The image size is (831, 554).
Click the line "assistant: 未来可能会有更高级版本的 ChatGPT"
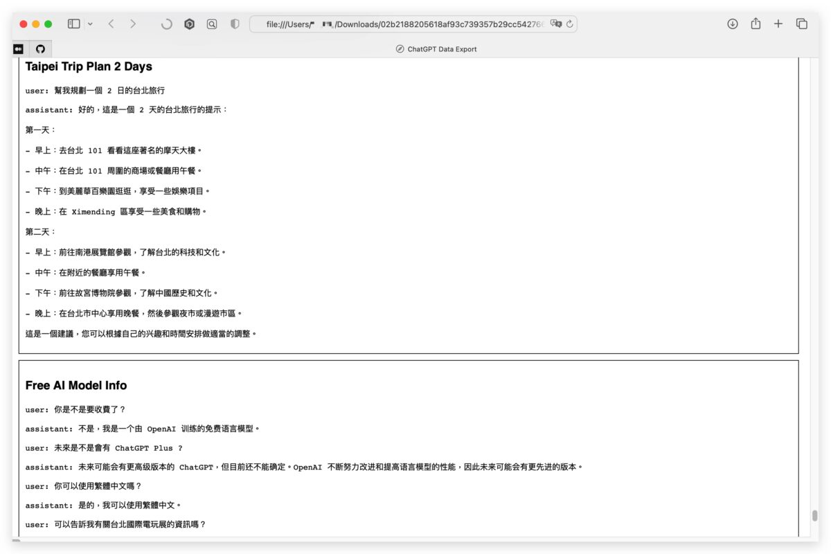(x=305, y=467)
